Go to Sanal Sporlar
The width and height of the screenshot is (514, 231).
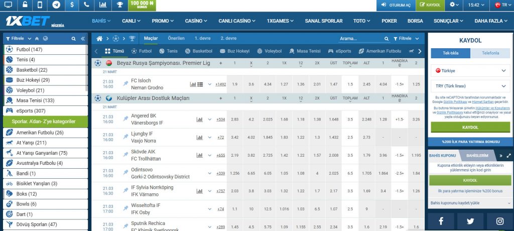pyautogui.click(x=324, y=21)
